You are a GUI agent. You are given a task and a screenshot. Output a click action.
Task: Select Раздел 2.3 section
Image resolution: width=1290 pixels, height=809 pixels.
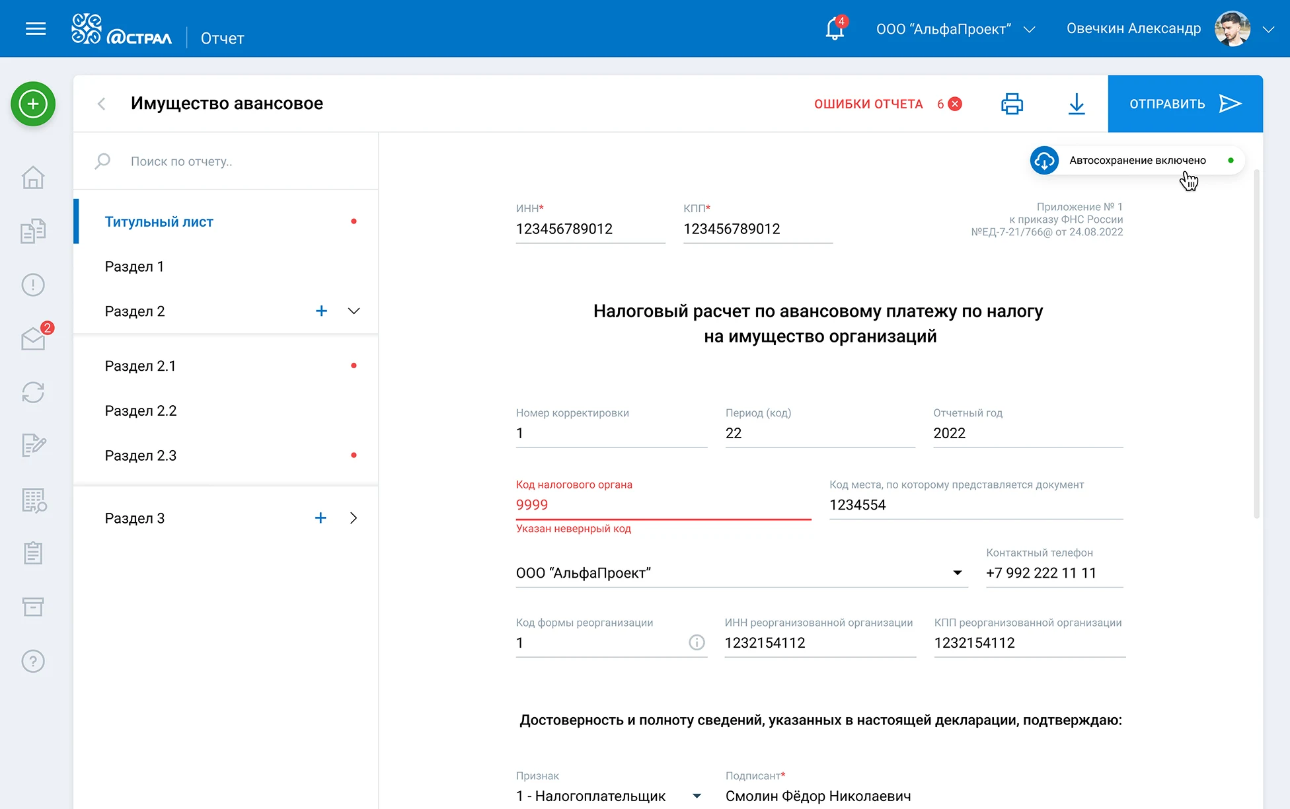click(225, 455)
